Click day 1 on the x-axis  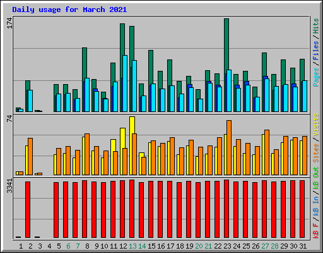click(21, 246)
